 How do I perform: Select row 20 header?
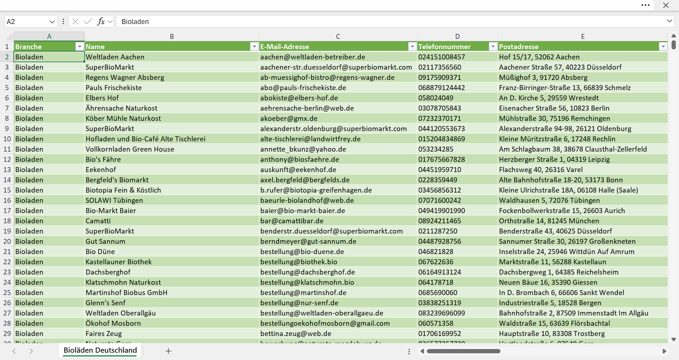(7, 241)
